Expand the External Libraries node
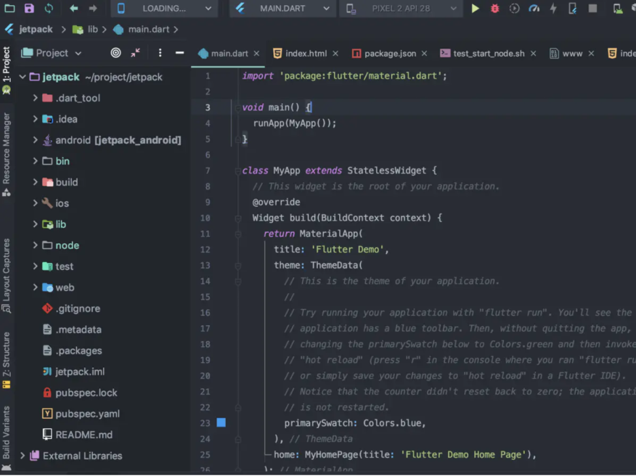The image size is (636, 476). point(23,456)
